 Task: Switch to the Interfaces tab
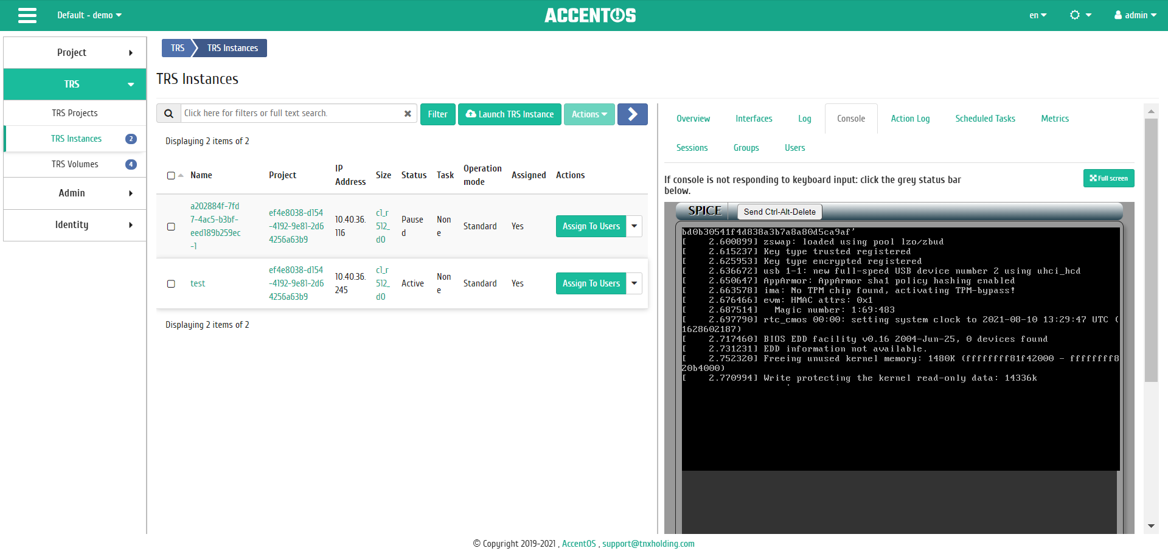(x=754, y=119)
